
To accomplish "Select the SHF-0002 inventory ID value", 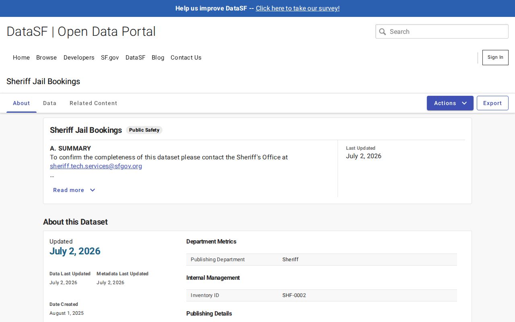I will 294,295.
